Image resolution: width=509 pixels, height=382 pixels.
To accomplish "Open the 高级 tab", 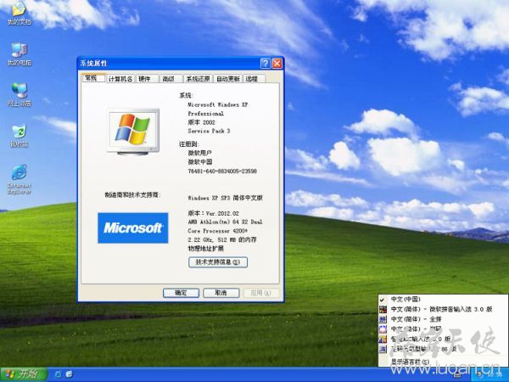I will [171, 79].
